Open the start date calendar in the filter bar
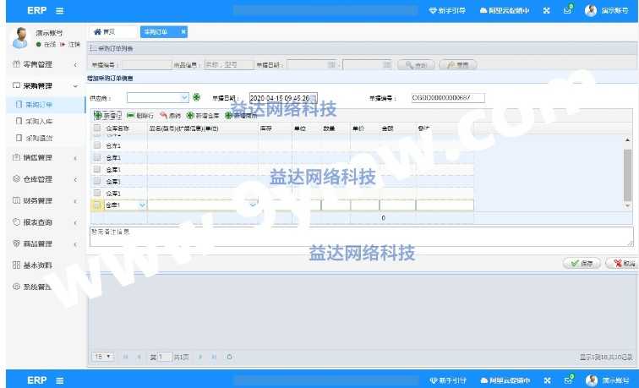Image resolution: width=639 pixels, height=388 pixels. (x=331, y=65)
